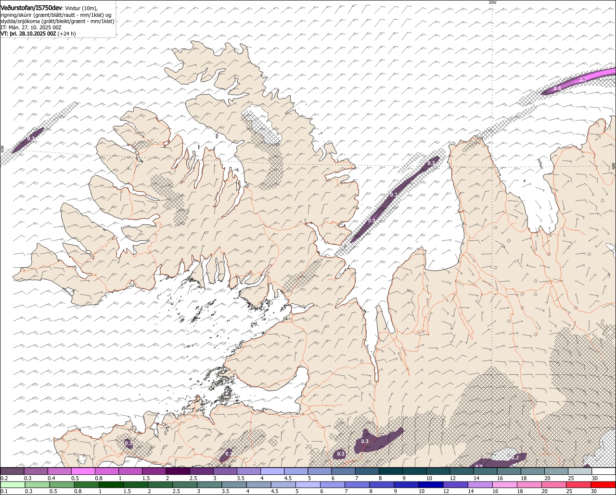Pick the 14 swatch in the upper legend row

(486, 471)
